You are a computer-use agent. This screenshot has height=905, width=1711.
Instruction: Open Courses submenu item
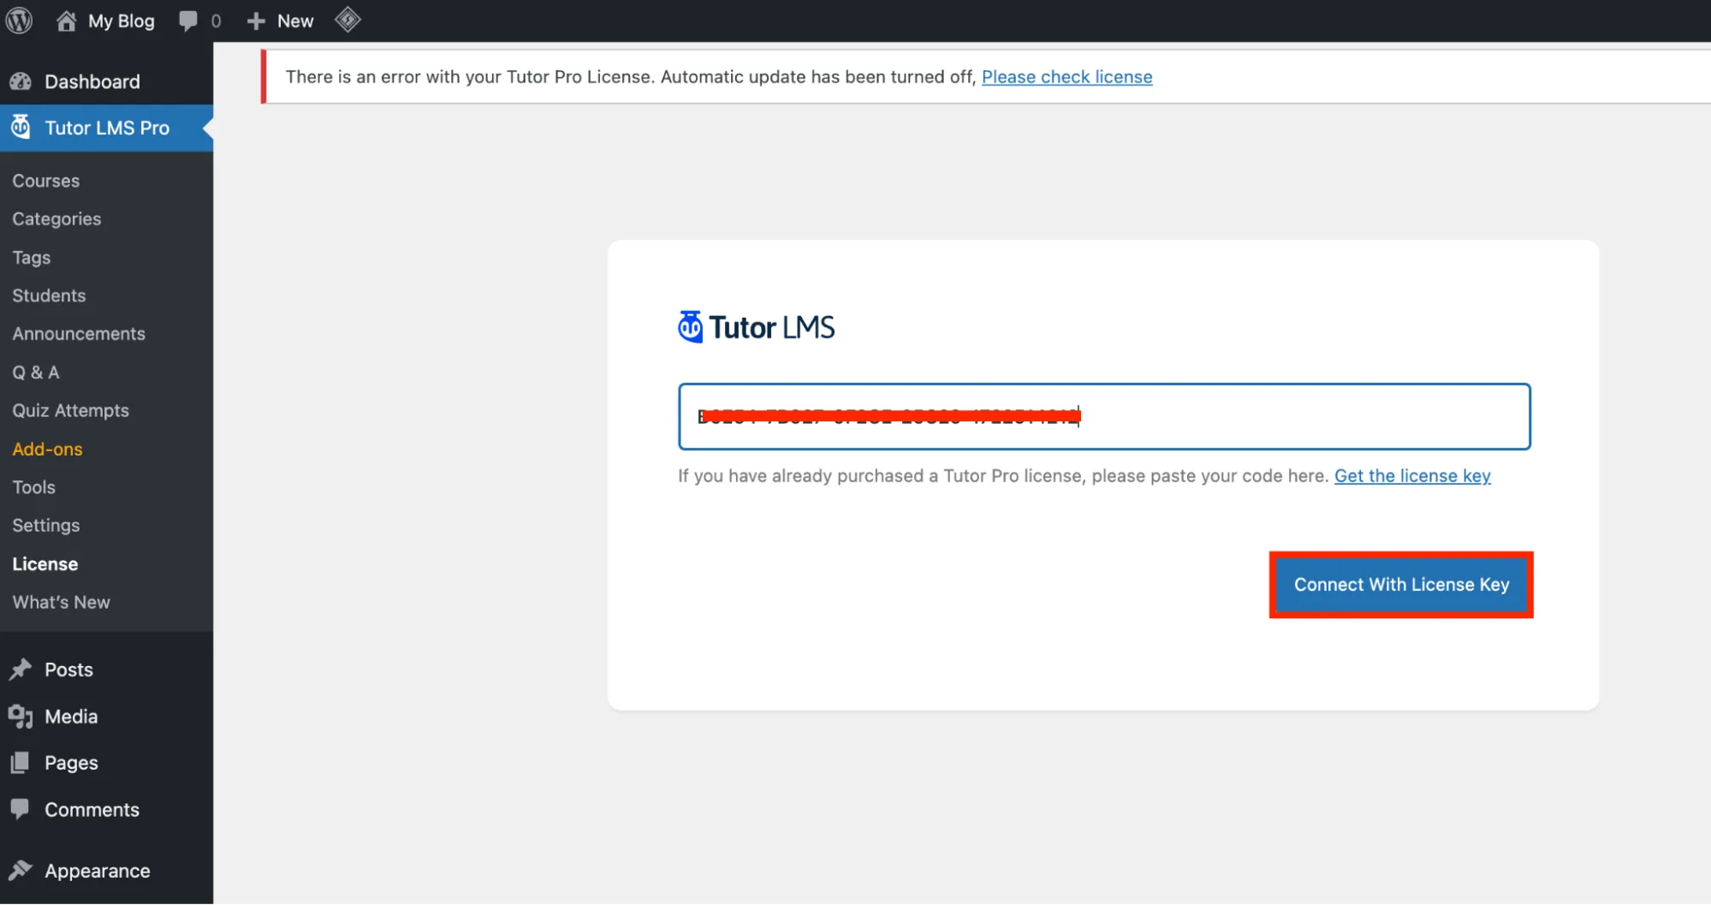[46, 181]
